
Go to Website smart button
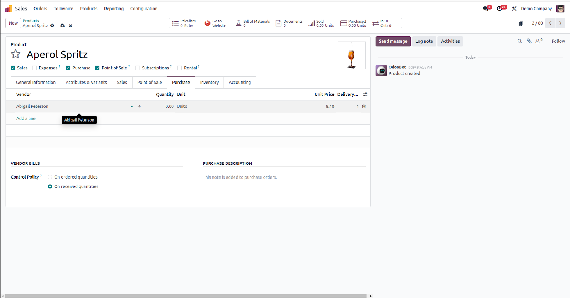(x=217, y=23)
